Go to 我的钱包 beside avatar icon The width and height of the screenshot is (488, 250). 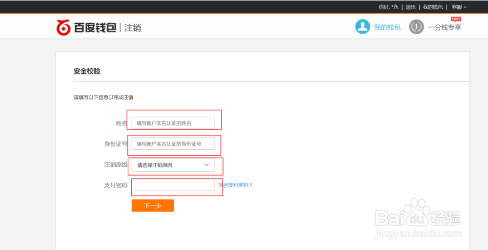pos(387,27)
